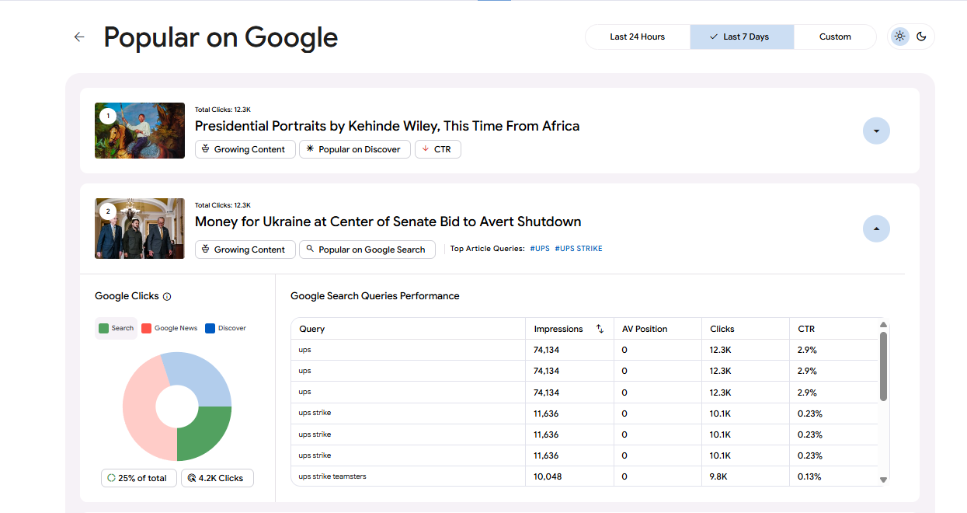Click the Query column header
Screen dimensions: 967x513
point(408,329)
